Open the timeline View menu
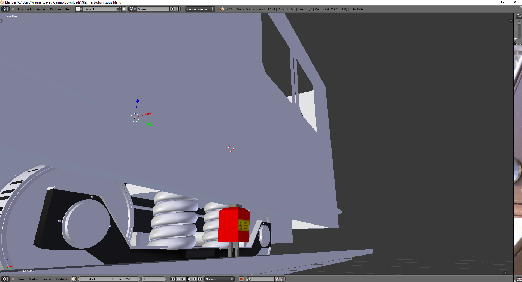 [x=22, y=279]
